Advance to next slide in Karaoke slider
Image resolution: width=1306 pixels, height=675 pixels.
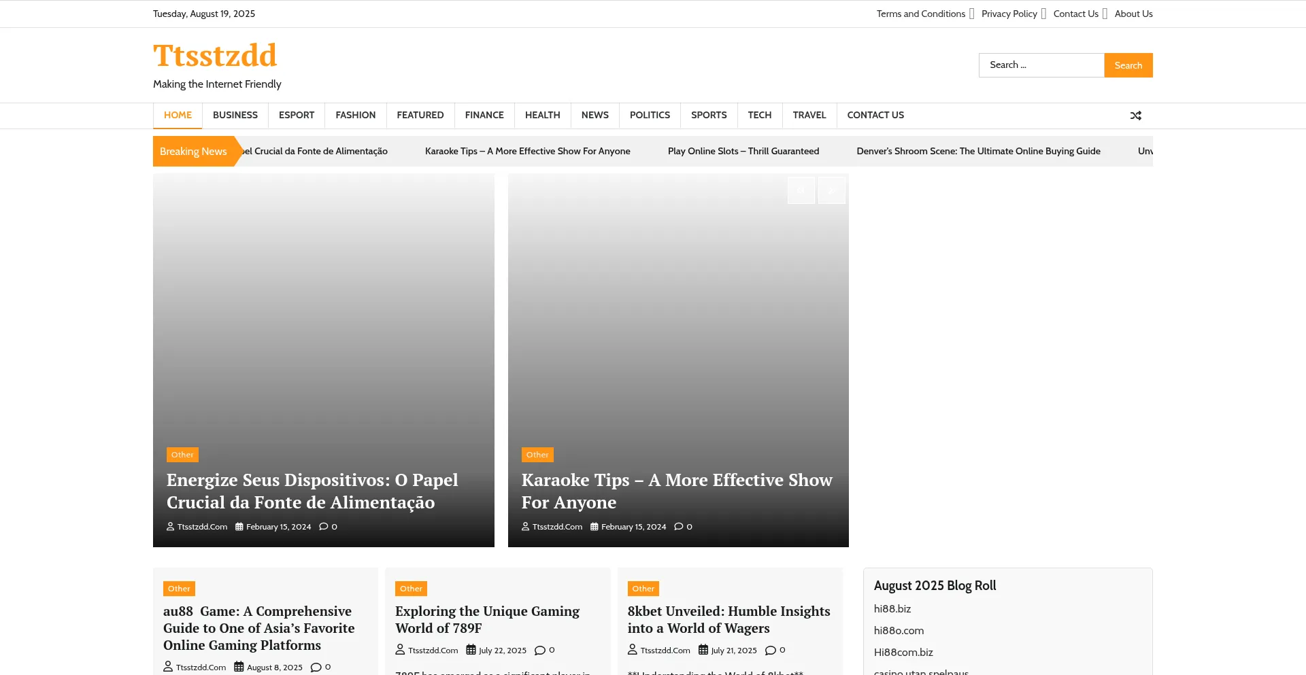tap(831, 190)
